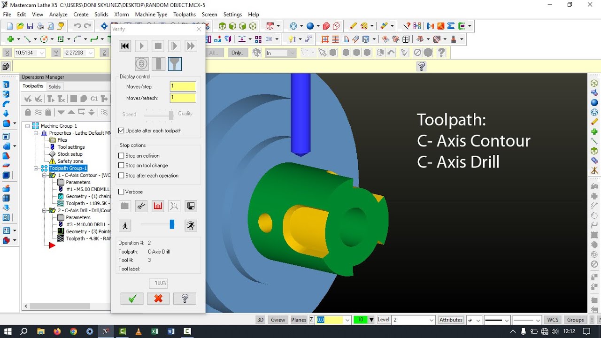Select turbo simulation mode icon
Screen dimensions: 601x338
(x=142, y=64)
